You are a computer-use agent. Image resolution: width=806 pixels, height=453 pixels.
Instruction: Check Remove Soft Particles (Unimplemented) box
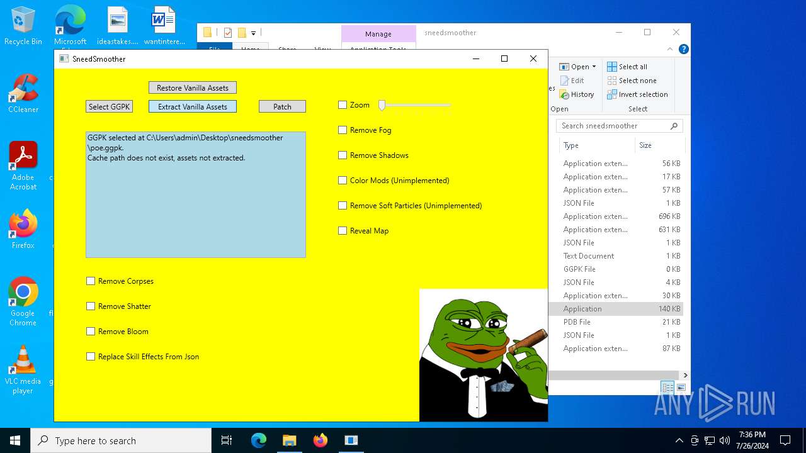pyautogui.click(x=343, y=206)
